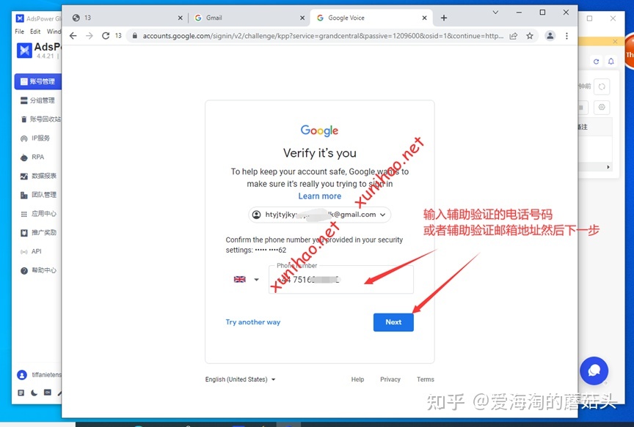Click the blue Next button

(393, 322)
